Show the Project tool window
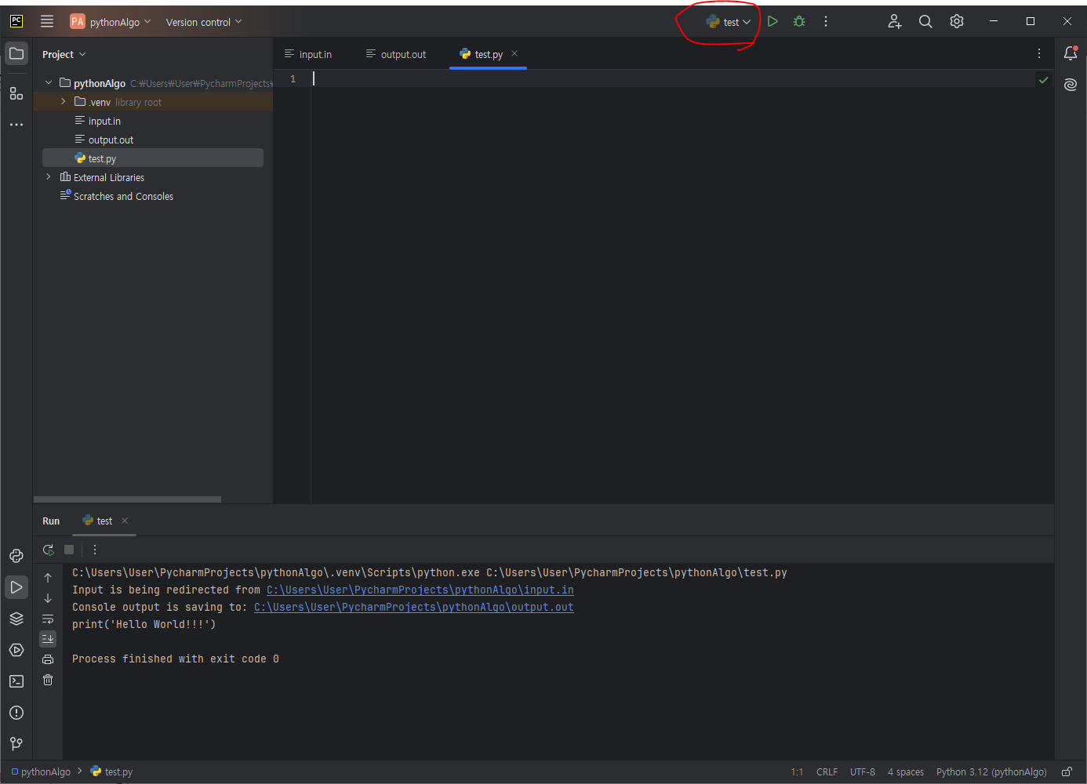The image size is (1087, 784). (16, 54)
